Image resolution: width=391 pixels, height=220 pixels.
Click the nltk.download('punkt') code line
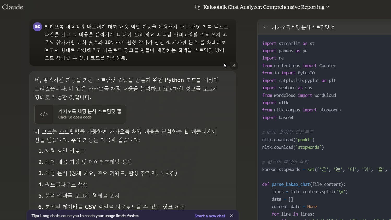[288, 140]
